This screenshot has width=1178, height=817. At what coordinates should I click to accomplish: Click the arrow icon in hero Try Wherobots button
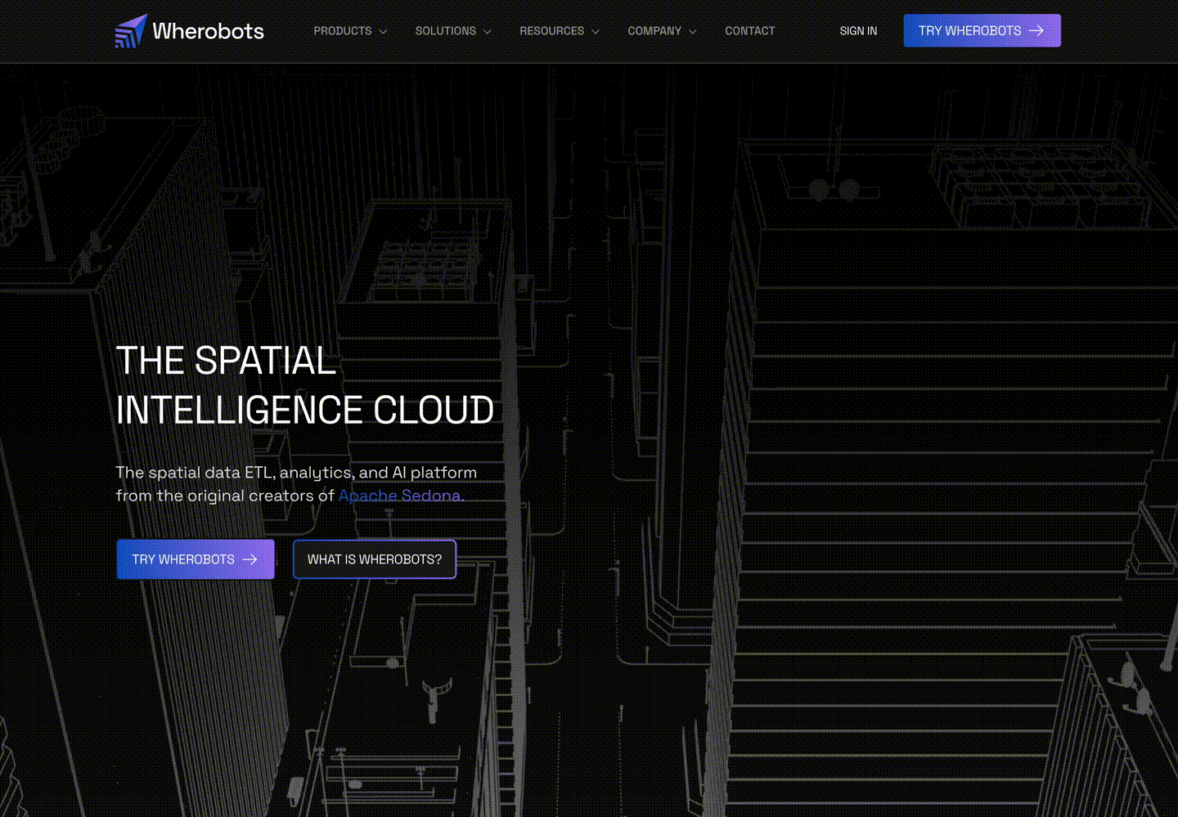[x=250, y=559]
